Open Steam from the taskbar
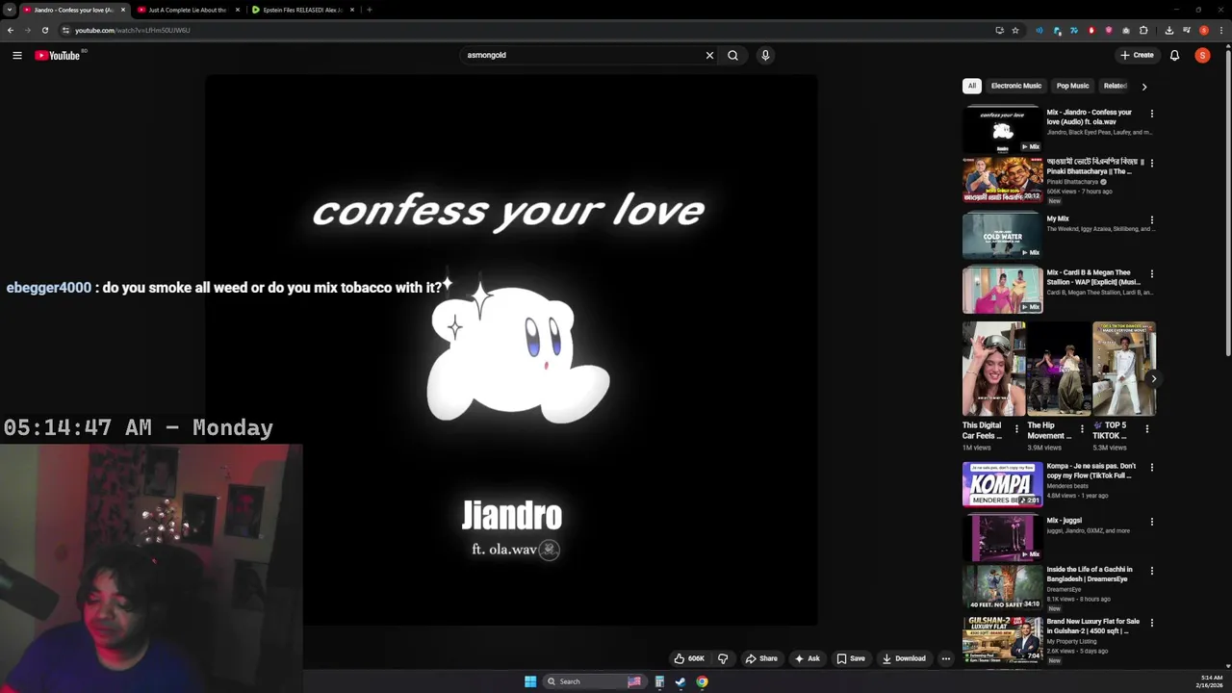Image resolution: width=1232 pixels, height=693 pixels. point(680,681)
